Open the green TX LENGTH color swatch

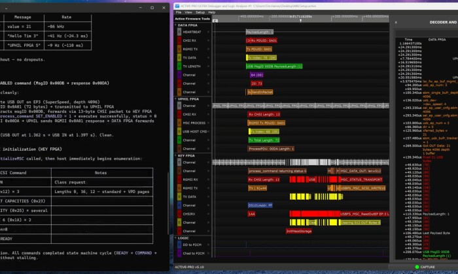179,67
